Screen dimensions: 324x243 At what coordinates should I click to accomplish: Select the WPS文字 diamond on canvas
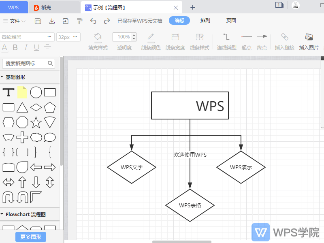(132, 167)
